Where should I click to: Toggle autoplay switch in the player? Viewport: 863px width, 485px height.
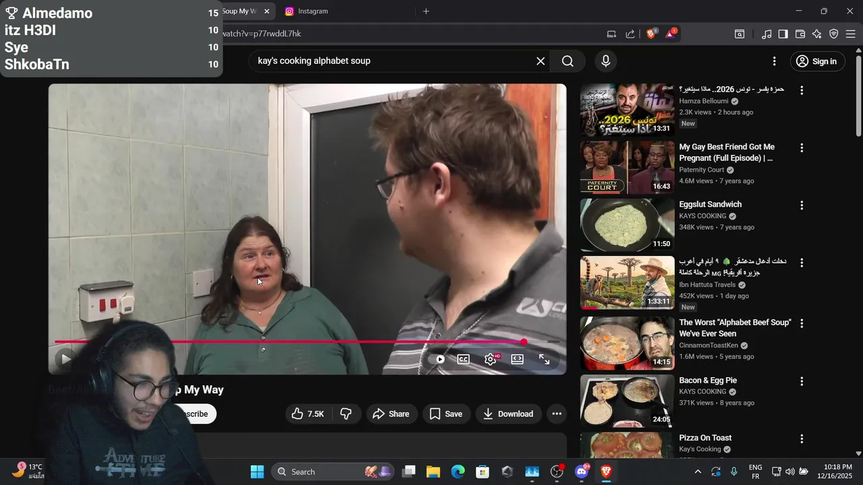pos(437,359)
